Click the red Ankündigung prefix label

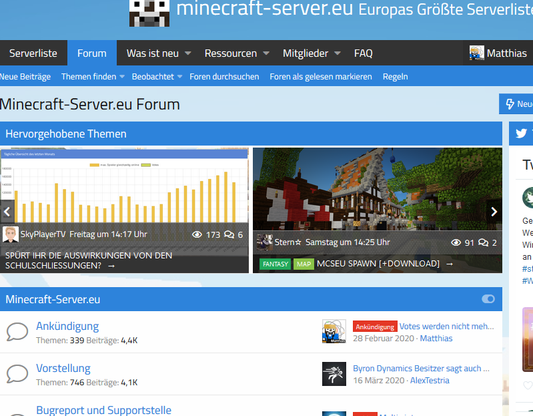click(375, 327)
